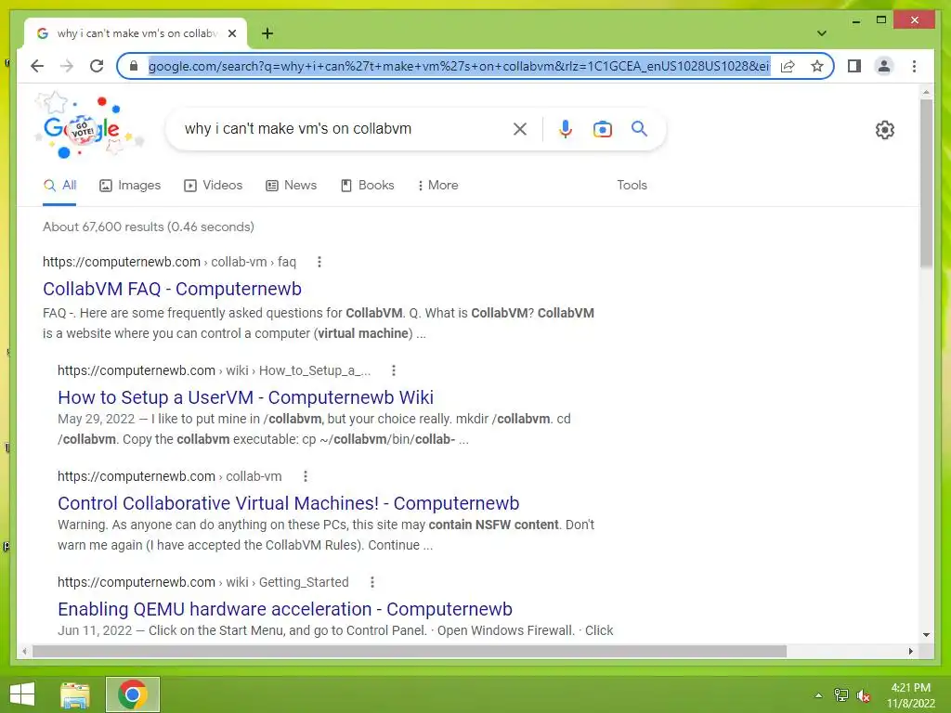Viewport: 951px width, 713px height.
Task: Click the scroll down arrow
Action: pos(926,635)
